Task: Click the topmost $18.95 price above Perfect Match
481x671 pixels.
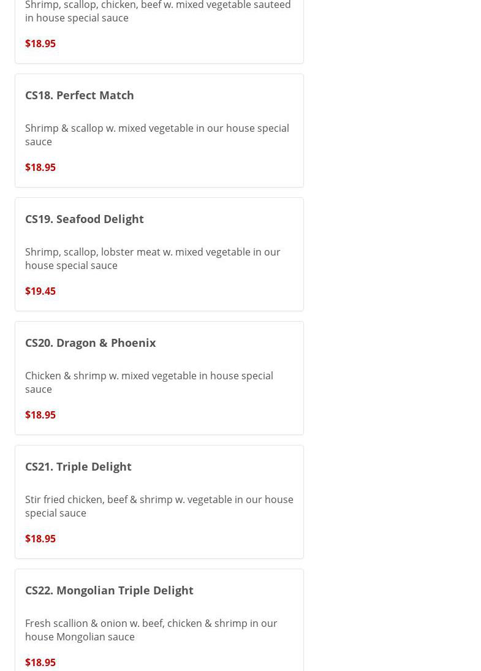Action: (40, 44)
